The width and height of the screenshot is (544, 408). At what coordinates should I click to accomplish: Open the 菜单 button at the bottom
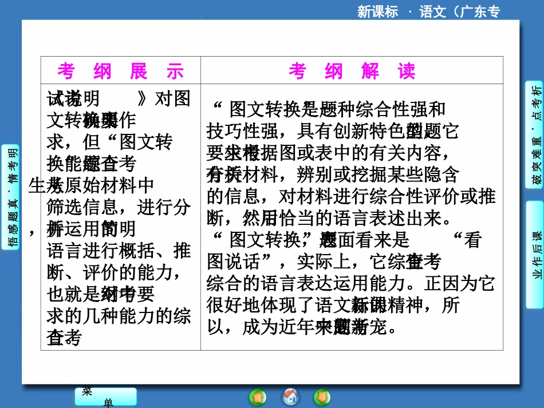[x=105, y=397]
